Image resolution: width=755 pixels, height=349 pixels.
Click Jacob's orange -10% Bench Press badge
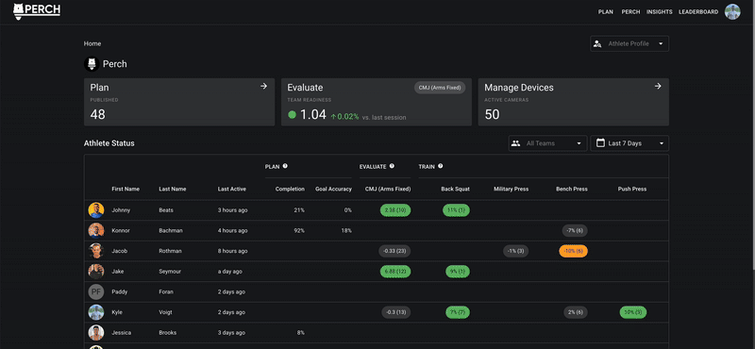(574, 251)
